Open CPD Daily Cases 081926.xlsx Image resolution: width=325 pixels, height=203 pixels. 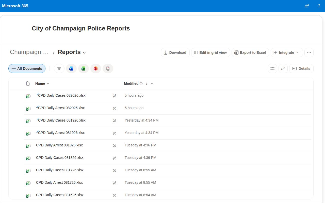[62, 120]
